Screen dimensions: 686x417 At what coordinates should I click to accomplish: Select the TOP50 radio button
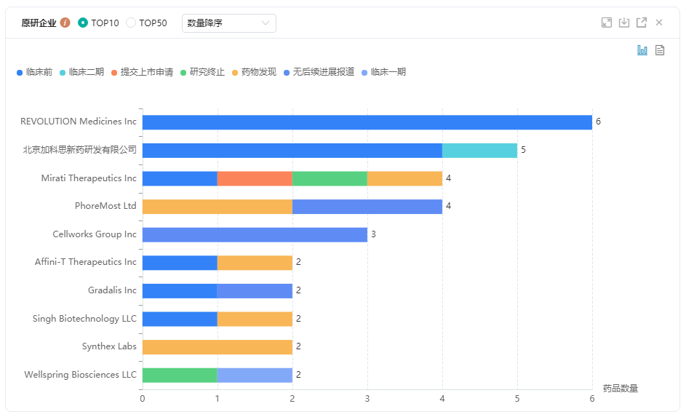131,23
